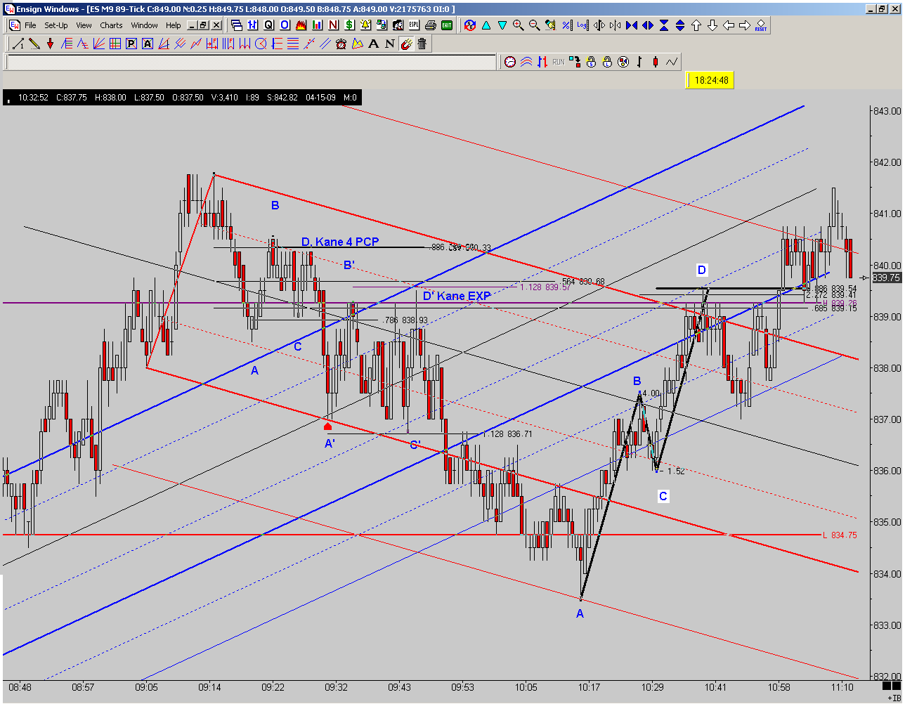Open the Window menu
Screen dimensions: 905x704
coord(144,25)
